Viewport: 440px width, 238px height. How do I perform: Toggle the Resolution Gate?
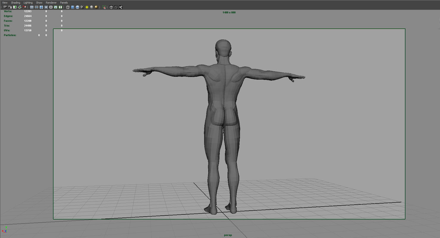pos(41,7)
